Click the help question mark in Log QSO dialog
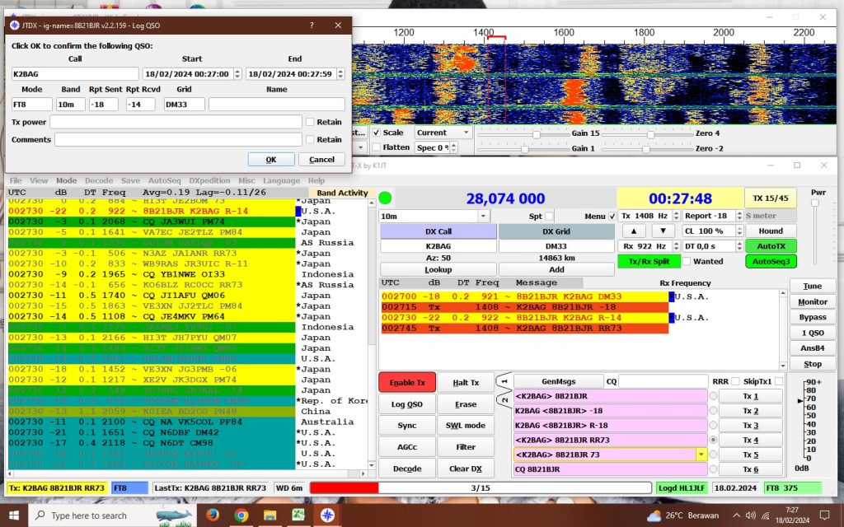This screenshot has height=527, width=844. tap(312, 26)
